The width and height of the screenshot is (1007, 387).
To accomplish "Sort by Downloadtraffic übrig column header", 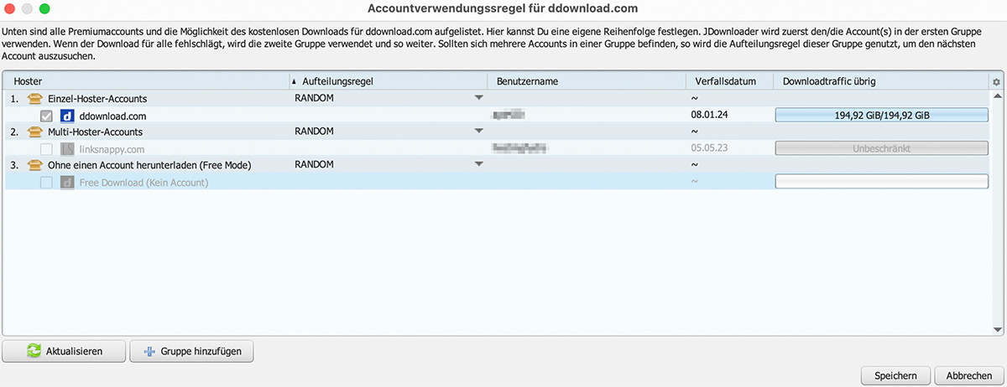I will click(880, 81).
